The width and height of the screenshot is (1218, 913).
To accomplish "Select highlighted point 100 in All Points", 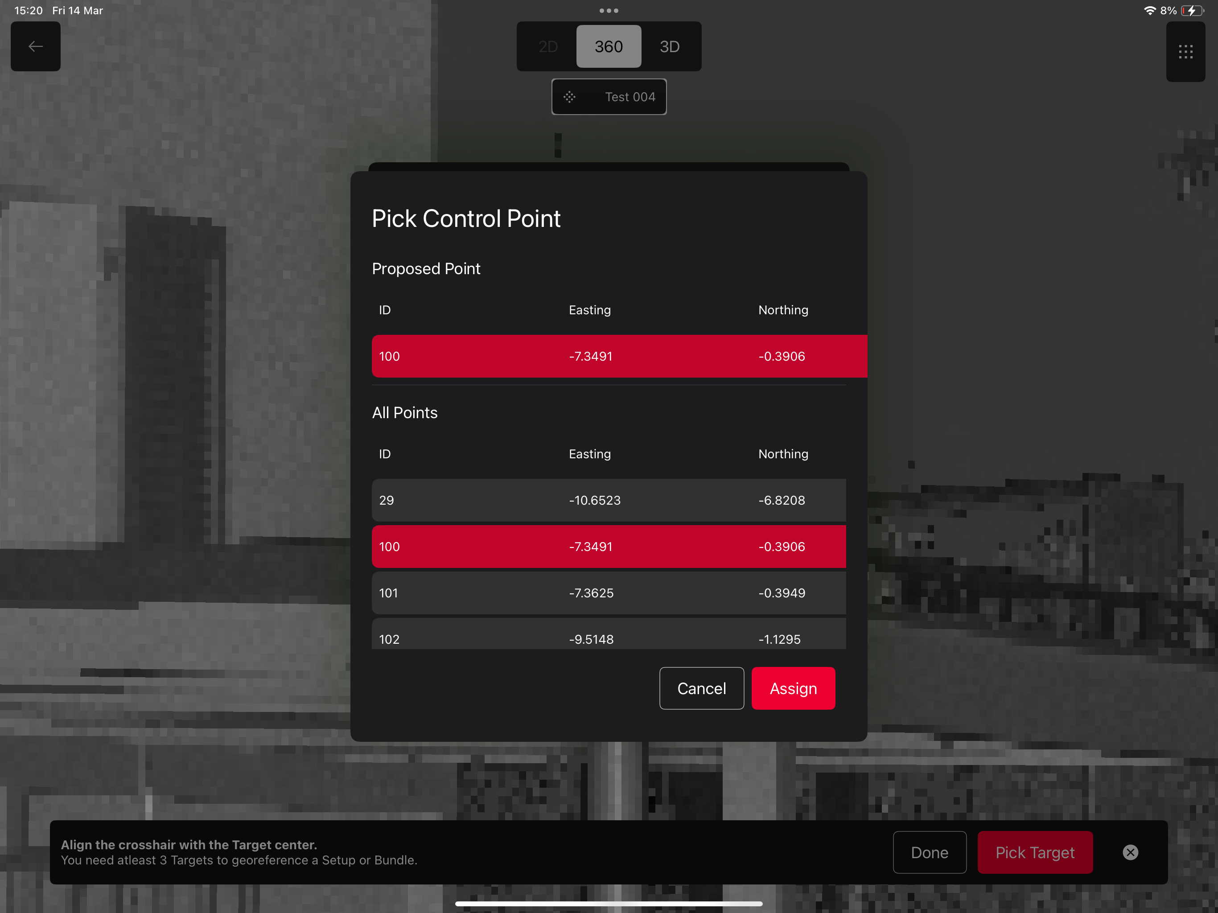I will 609,546.
